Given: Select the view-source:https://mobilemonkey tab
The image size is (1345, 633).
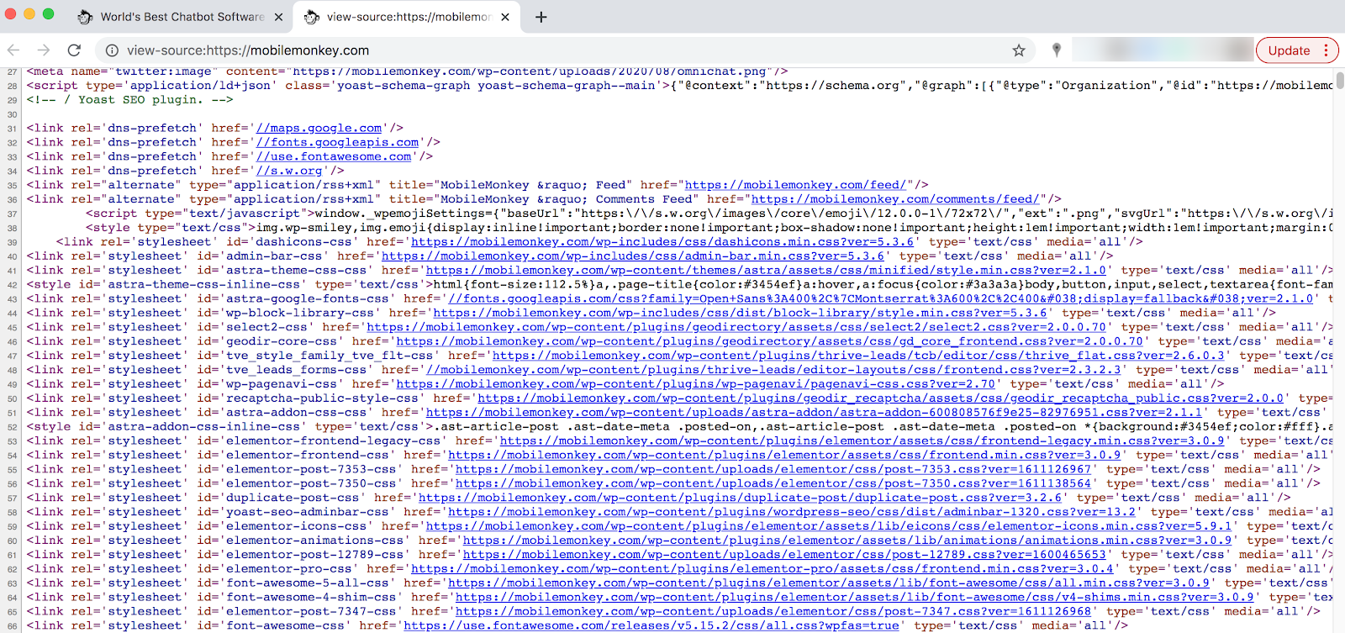Looking at the screenshot, I should [408, 17].
